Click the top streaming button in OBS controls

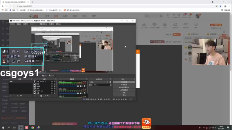[124, 82]
